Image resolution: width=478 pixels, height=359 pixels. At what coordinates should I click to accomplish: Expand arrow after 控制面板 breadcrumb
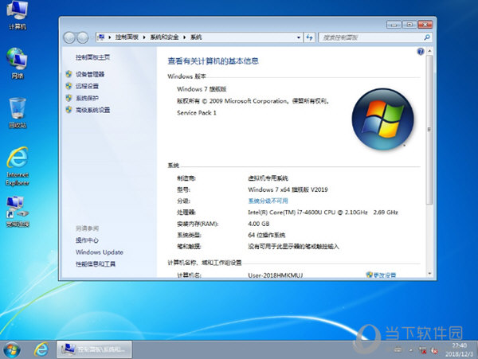tap(144, 37)
